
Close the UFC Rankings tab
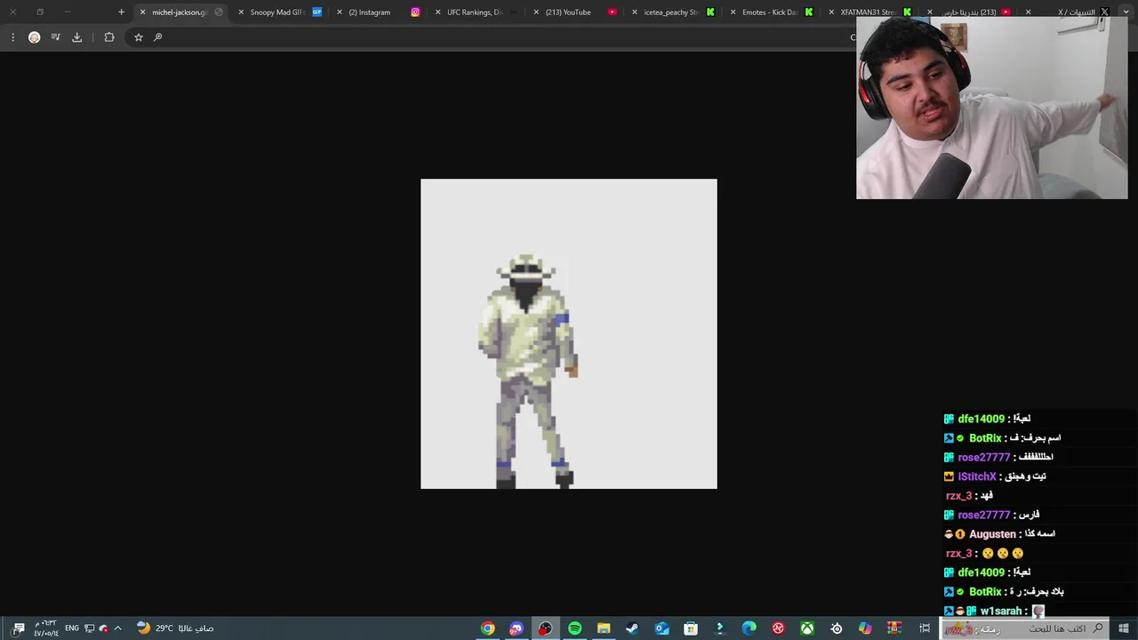click(x=437, y=12)
